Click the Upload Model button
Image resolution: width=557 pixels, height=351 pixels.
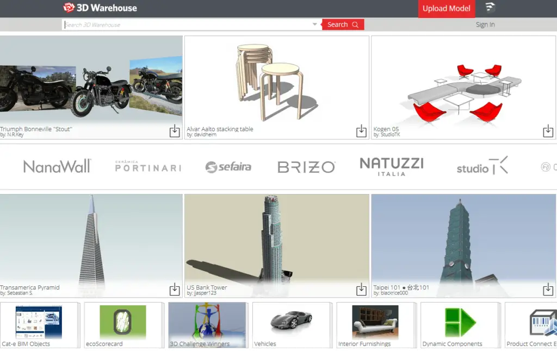click(446, 8)
